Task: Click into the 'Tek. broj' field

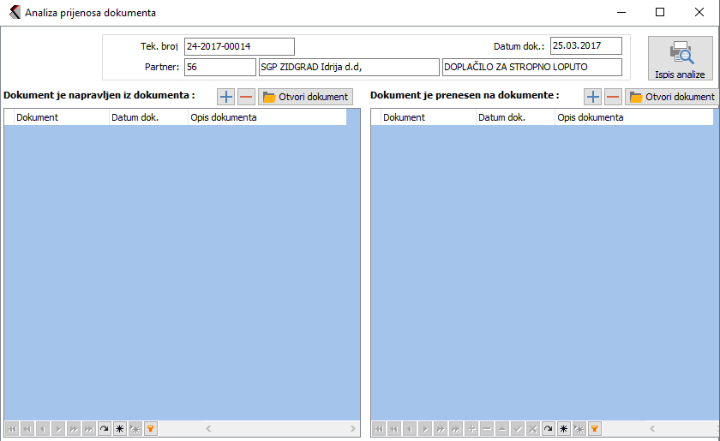Action: [238, 46]
